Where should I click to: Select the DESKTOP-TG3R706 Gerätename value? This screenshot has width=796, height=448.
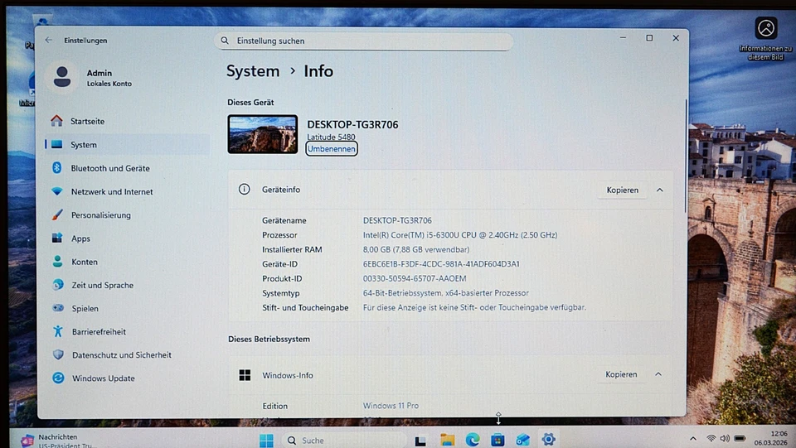click(397, 220)
